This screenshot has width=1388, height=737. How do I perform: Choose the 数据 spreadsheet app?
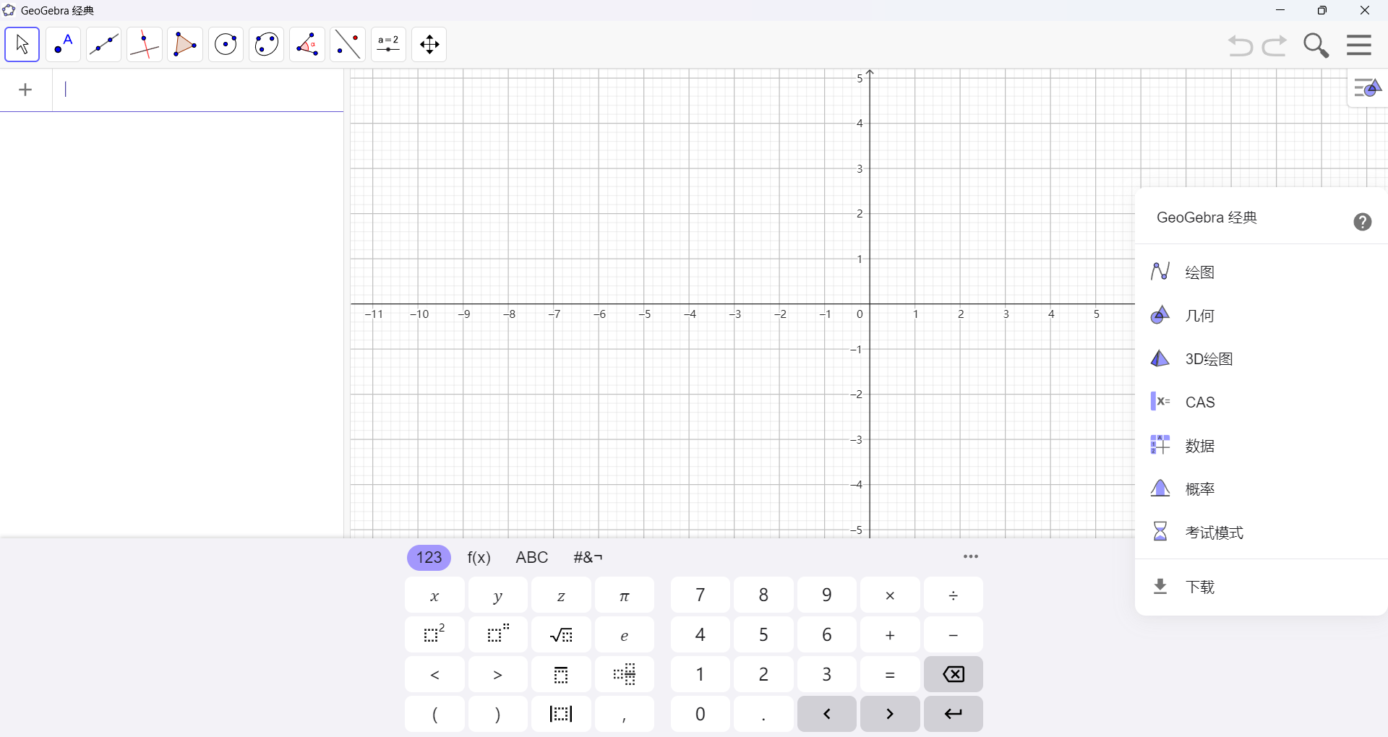coord(1261,446)
